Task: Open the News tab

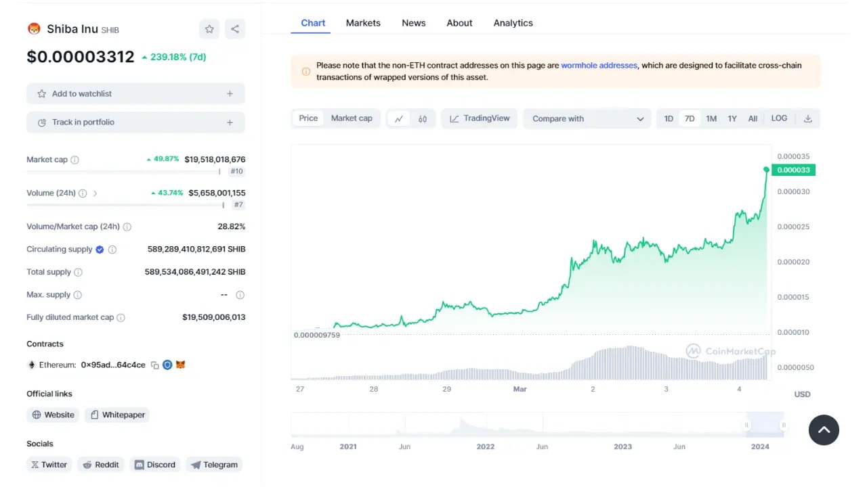Action: click(414, 23)
